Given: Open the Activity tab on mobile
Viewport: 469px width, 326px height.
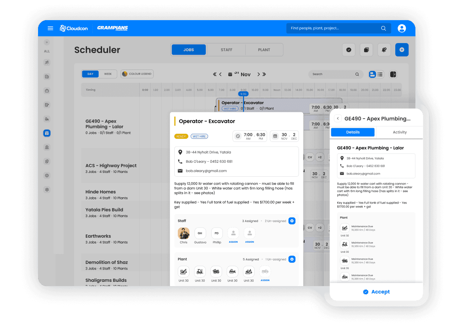Looking at the screenshot, I should 400,132.
